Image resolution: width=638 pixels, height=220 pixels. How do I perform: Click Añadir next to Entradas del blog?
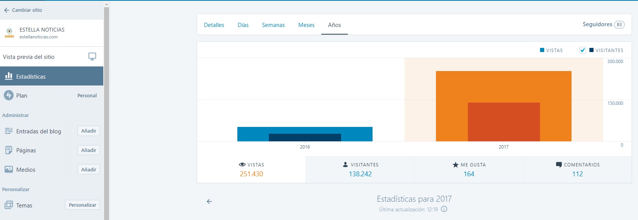click(88, 131)
